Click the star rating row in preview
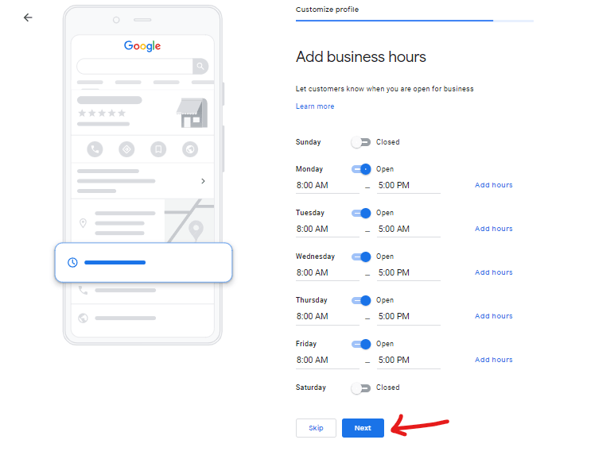 102,114
